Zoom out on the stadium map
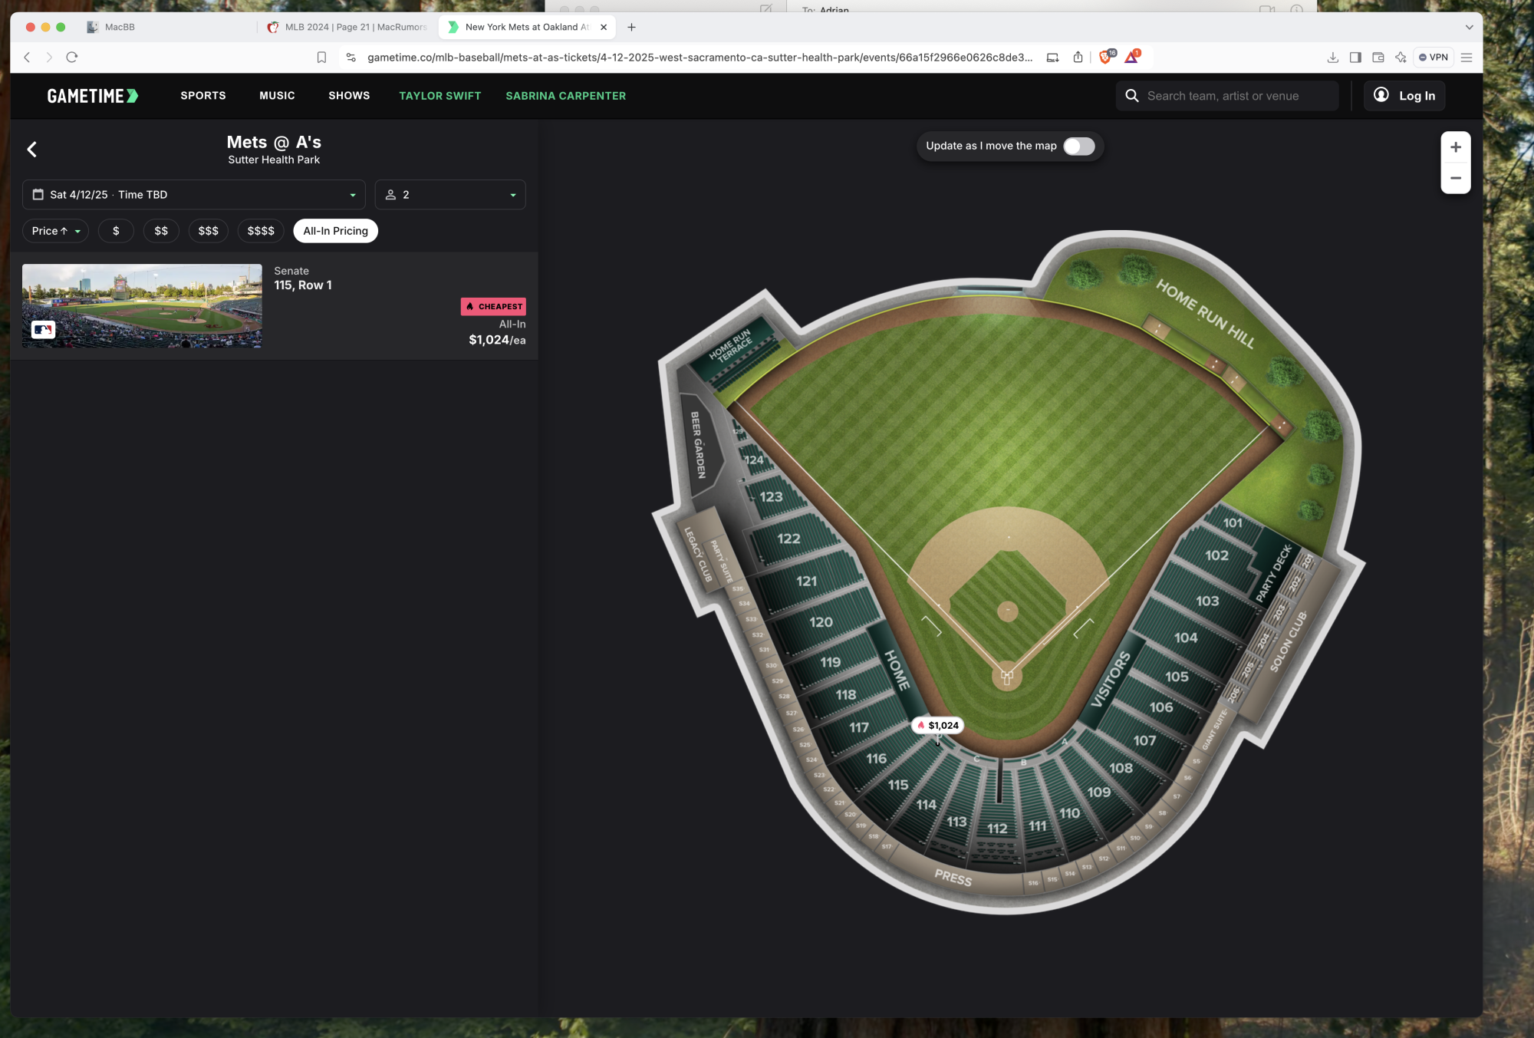Screen dimensions: 1534x1038 (x=1455, y=178)
